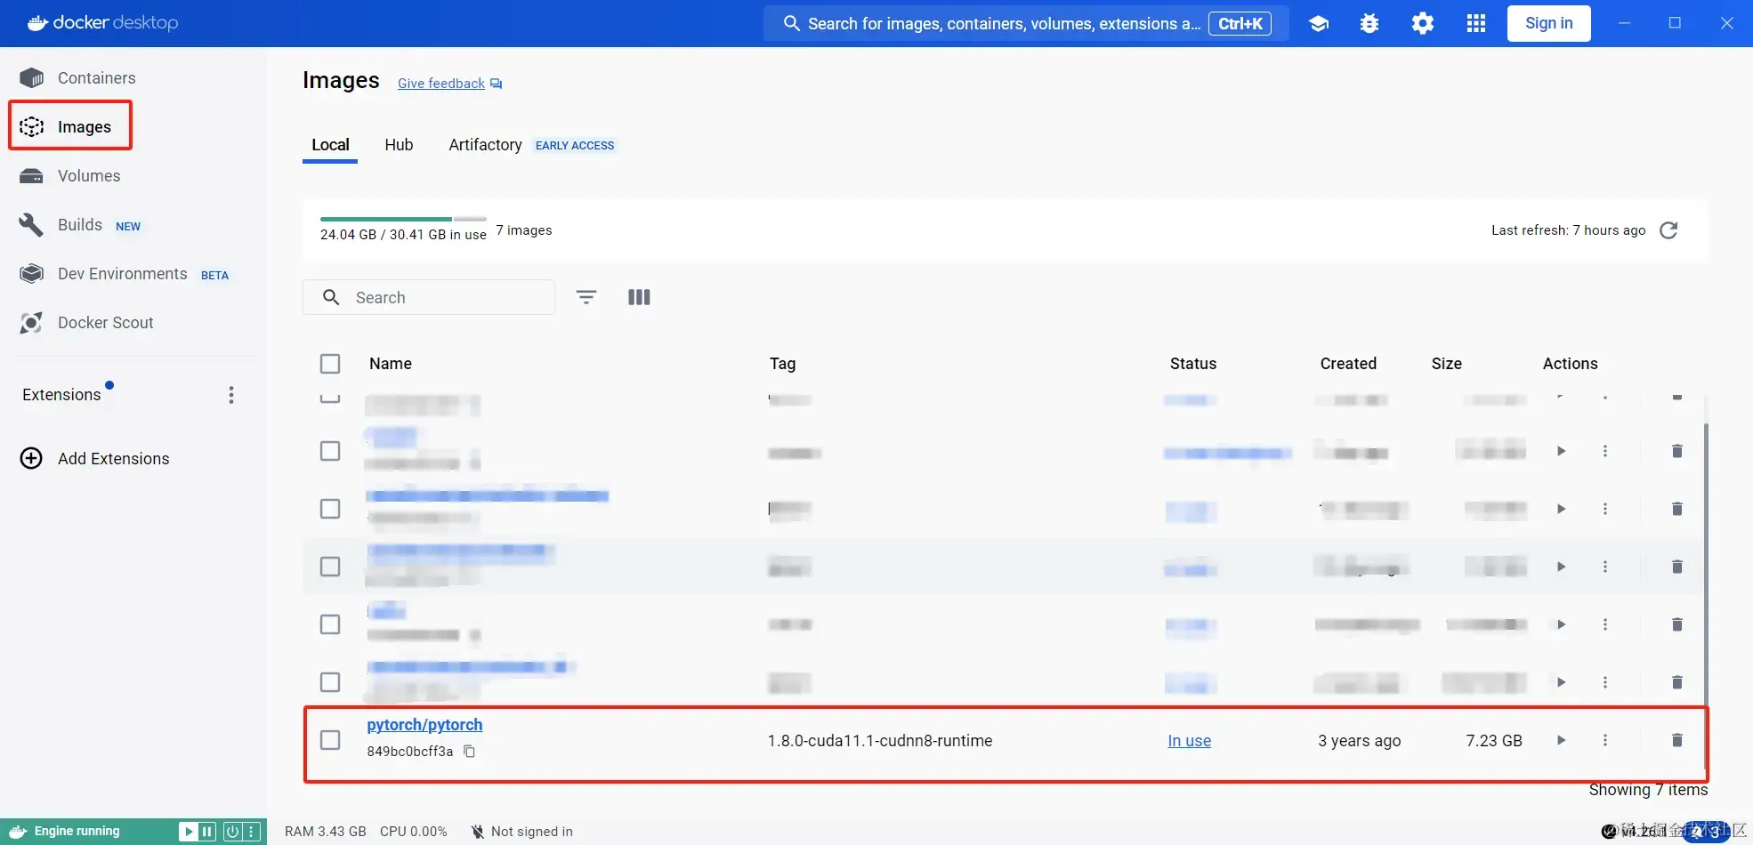Click the Name column header
The width and height of the screenshot is (1753, 845).
point(391,364)
